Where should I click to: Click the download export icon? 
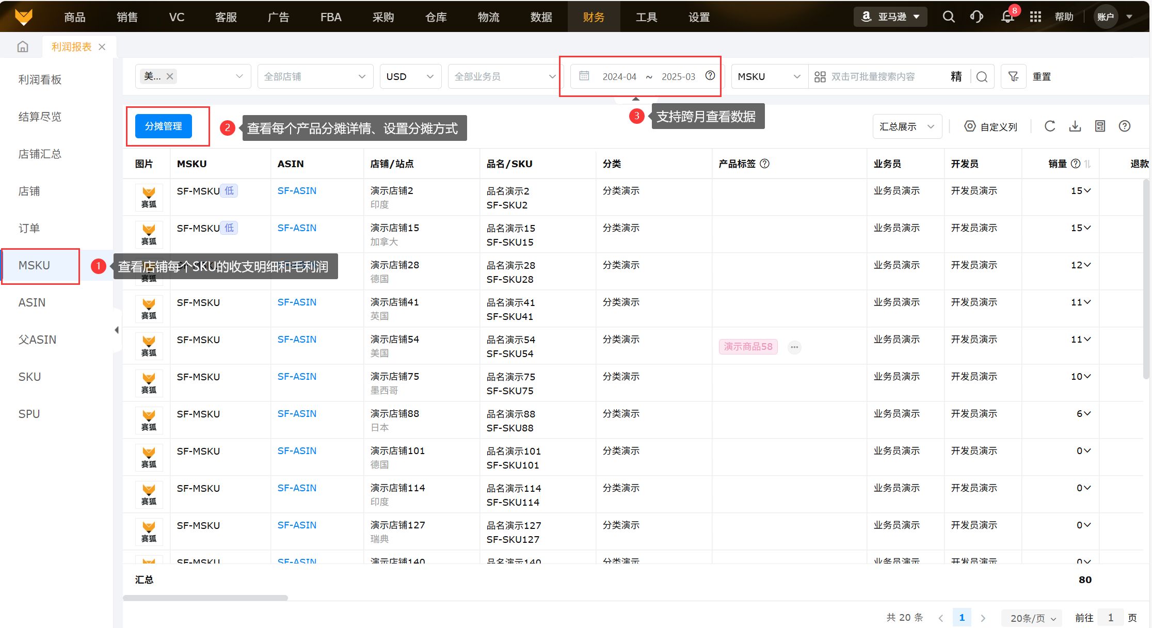click(1075, 126)
